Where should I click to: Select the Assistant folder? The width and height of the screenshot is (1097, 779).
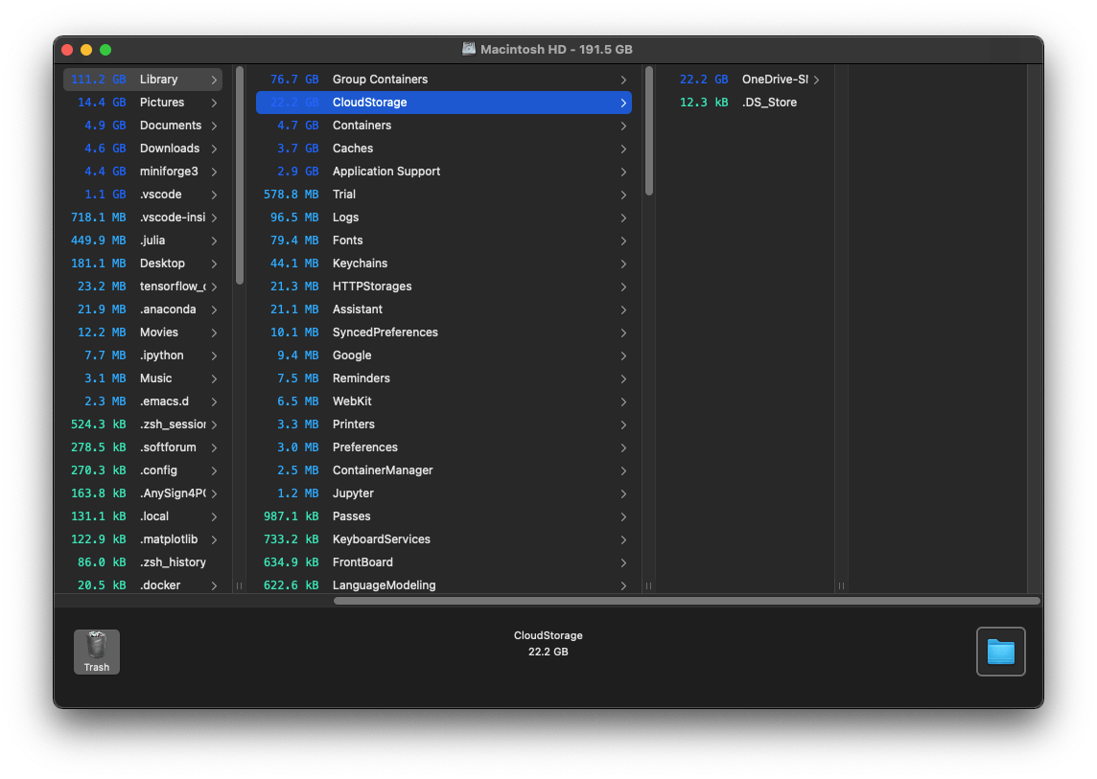click(x=444, y=309)
